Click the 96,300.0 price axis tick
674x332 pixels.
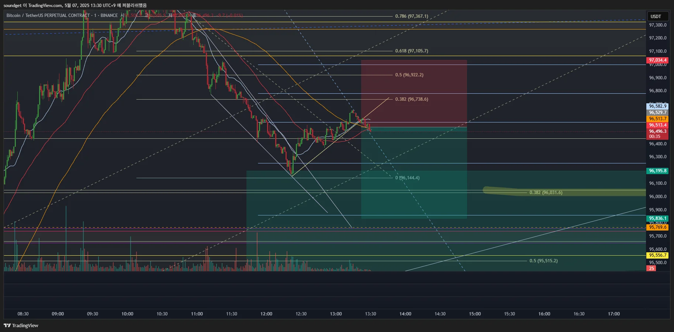pos(658,157)
